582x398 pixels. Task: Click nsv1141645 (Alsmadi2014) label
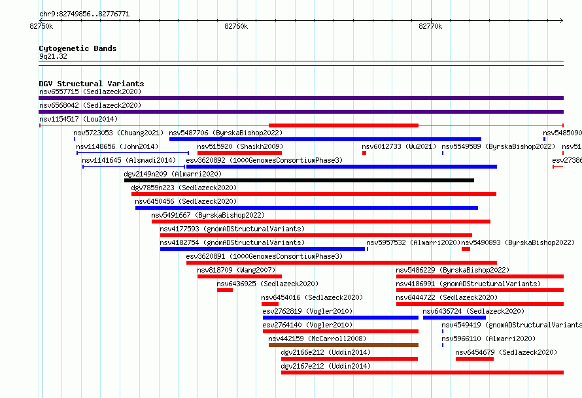coord(129,160)
